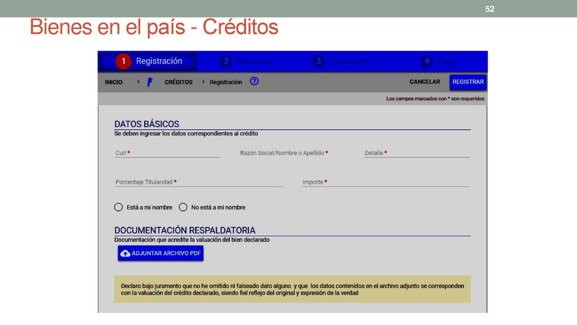Focus the Detalle input field
Image resolution: width=577 pixels, height=325 pixels.
pyautogui.click(x=417, y=153)
